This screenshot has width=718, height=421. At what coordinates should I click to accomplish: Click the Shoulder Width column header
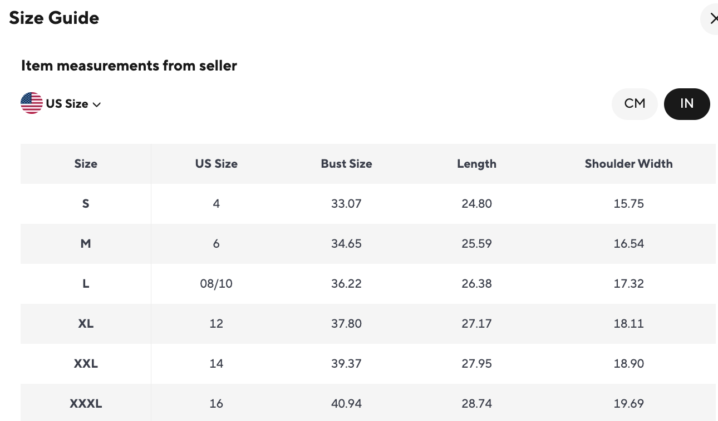click(628, 164)
